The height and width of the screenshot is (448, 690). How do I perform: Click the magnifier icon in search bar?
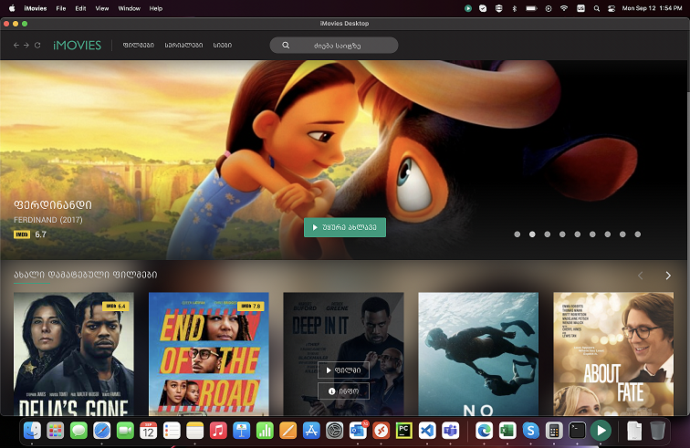pyautogui.click(x=286, y=46)
